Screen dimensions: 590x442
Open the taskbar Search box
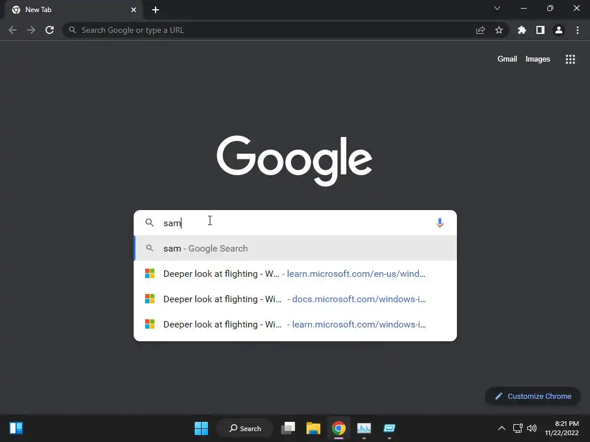pyautogui.click(x=245, y=428)
